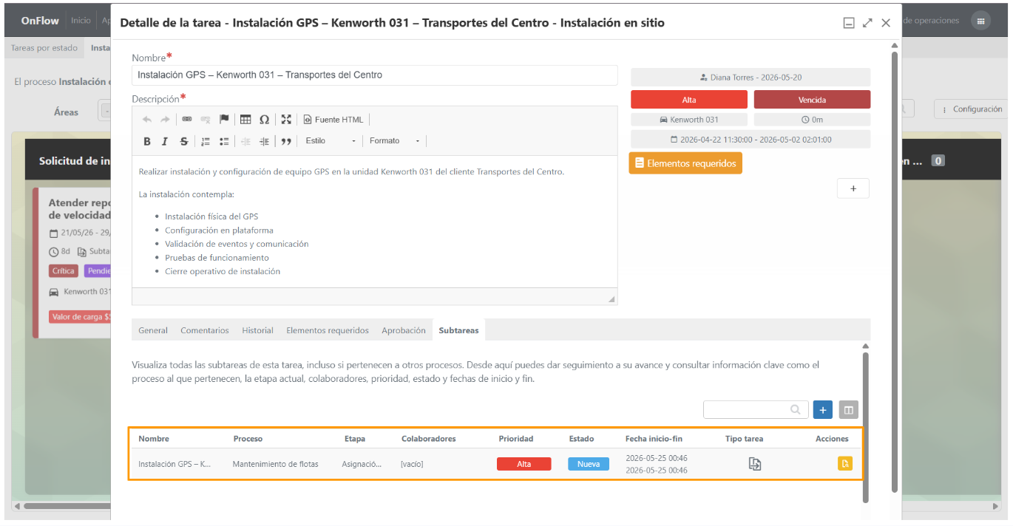This screenshot has height=526, width=1013.
Task: Select the Elementos requeridos tab
Action: coord(328,330)
